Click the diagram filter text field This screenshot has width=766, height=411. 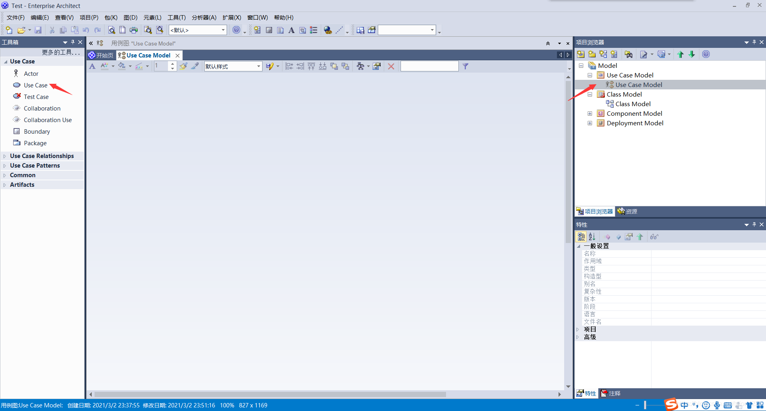click(x=429, y=66)
